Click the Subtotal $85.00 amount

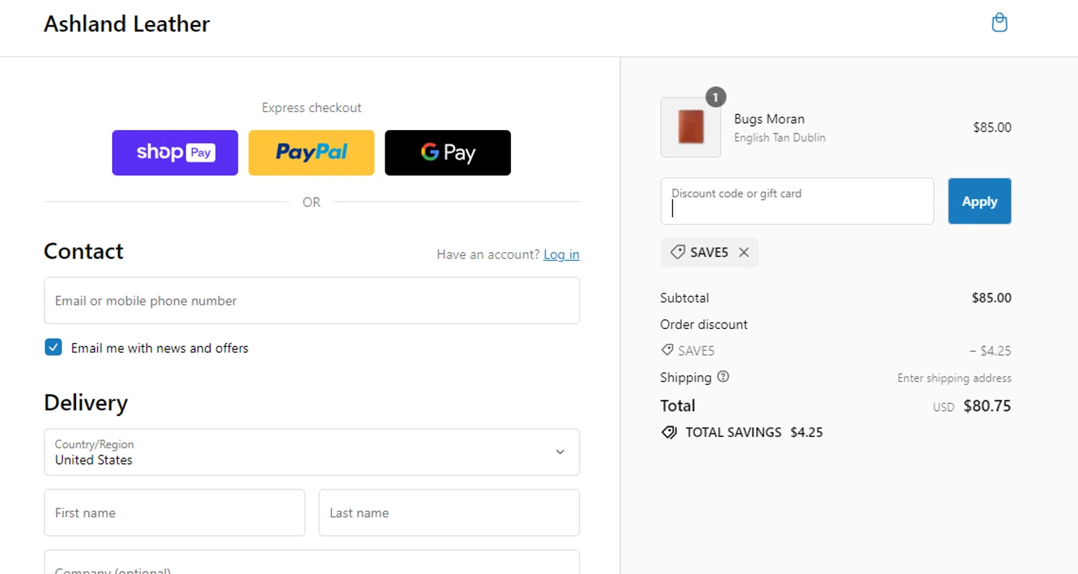(x=991, y=297)
